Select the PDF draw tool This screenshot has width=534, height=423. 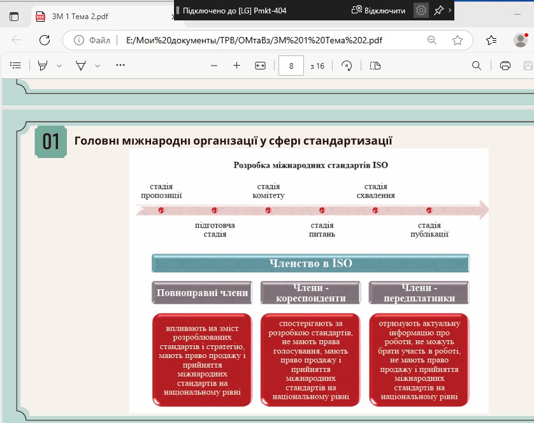[81, 66]
